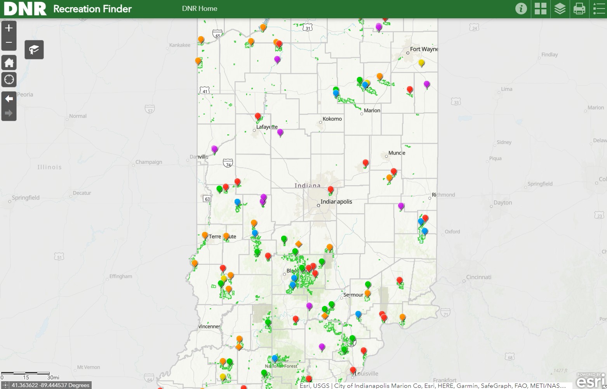
Task: Open the basemap gallery
Action: pos(540,9)
